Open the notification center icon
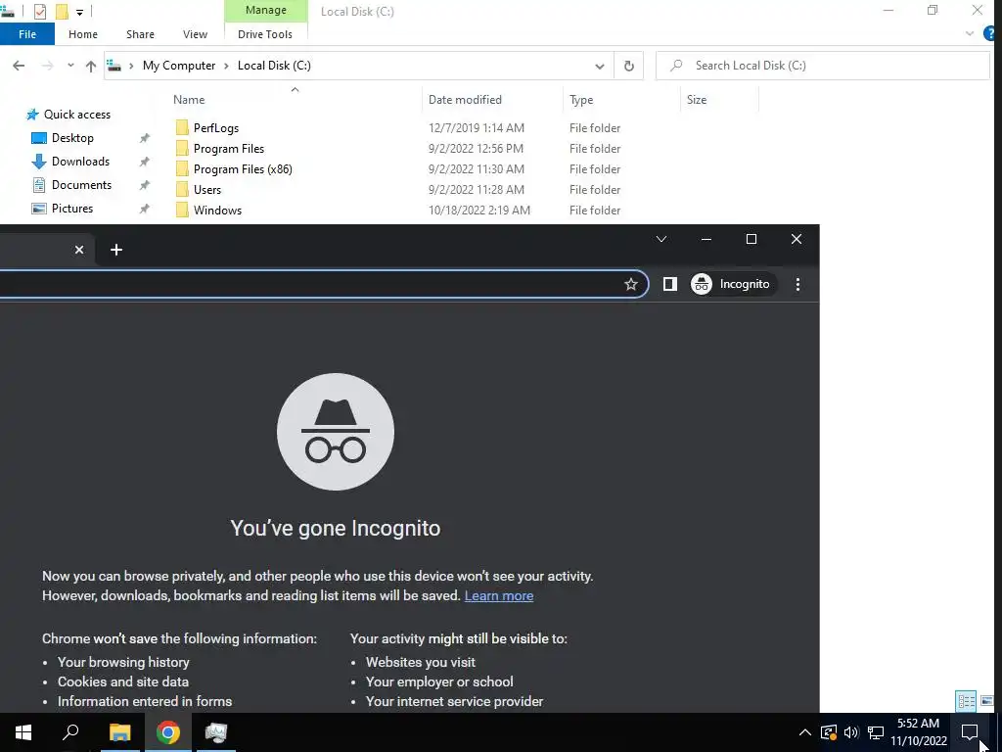Viewport: 1002px width, 752px height. tap(970, 732)
